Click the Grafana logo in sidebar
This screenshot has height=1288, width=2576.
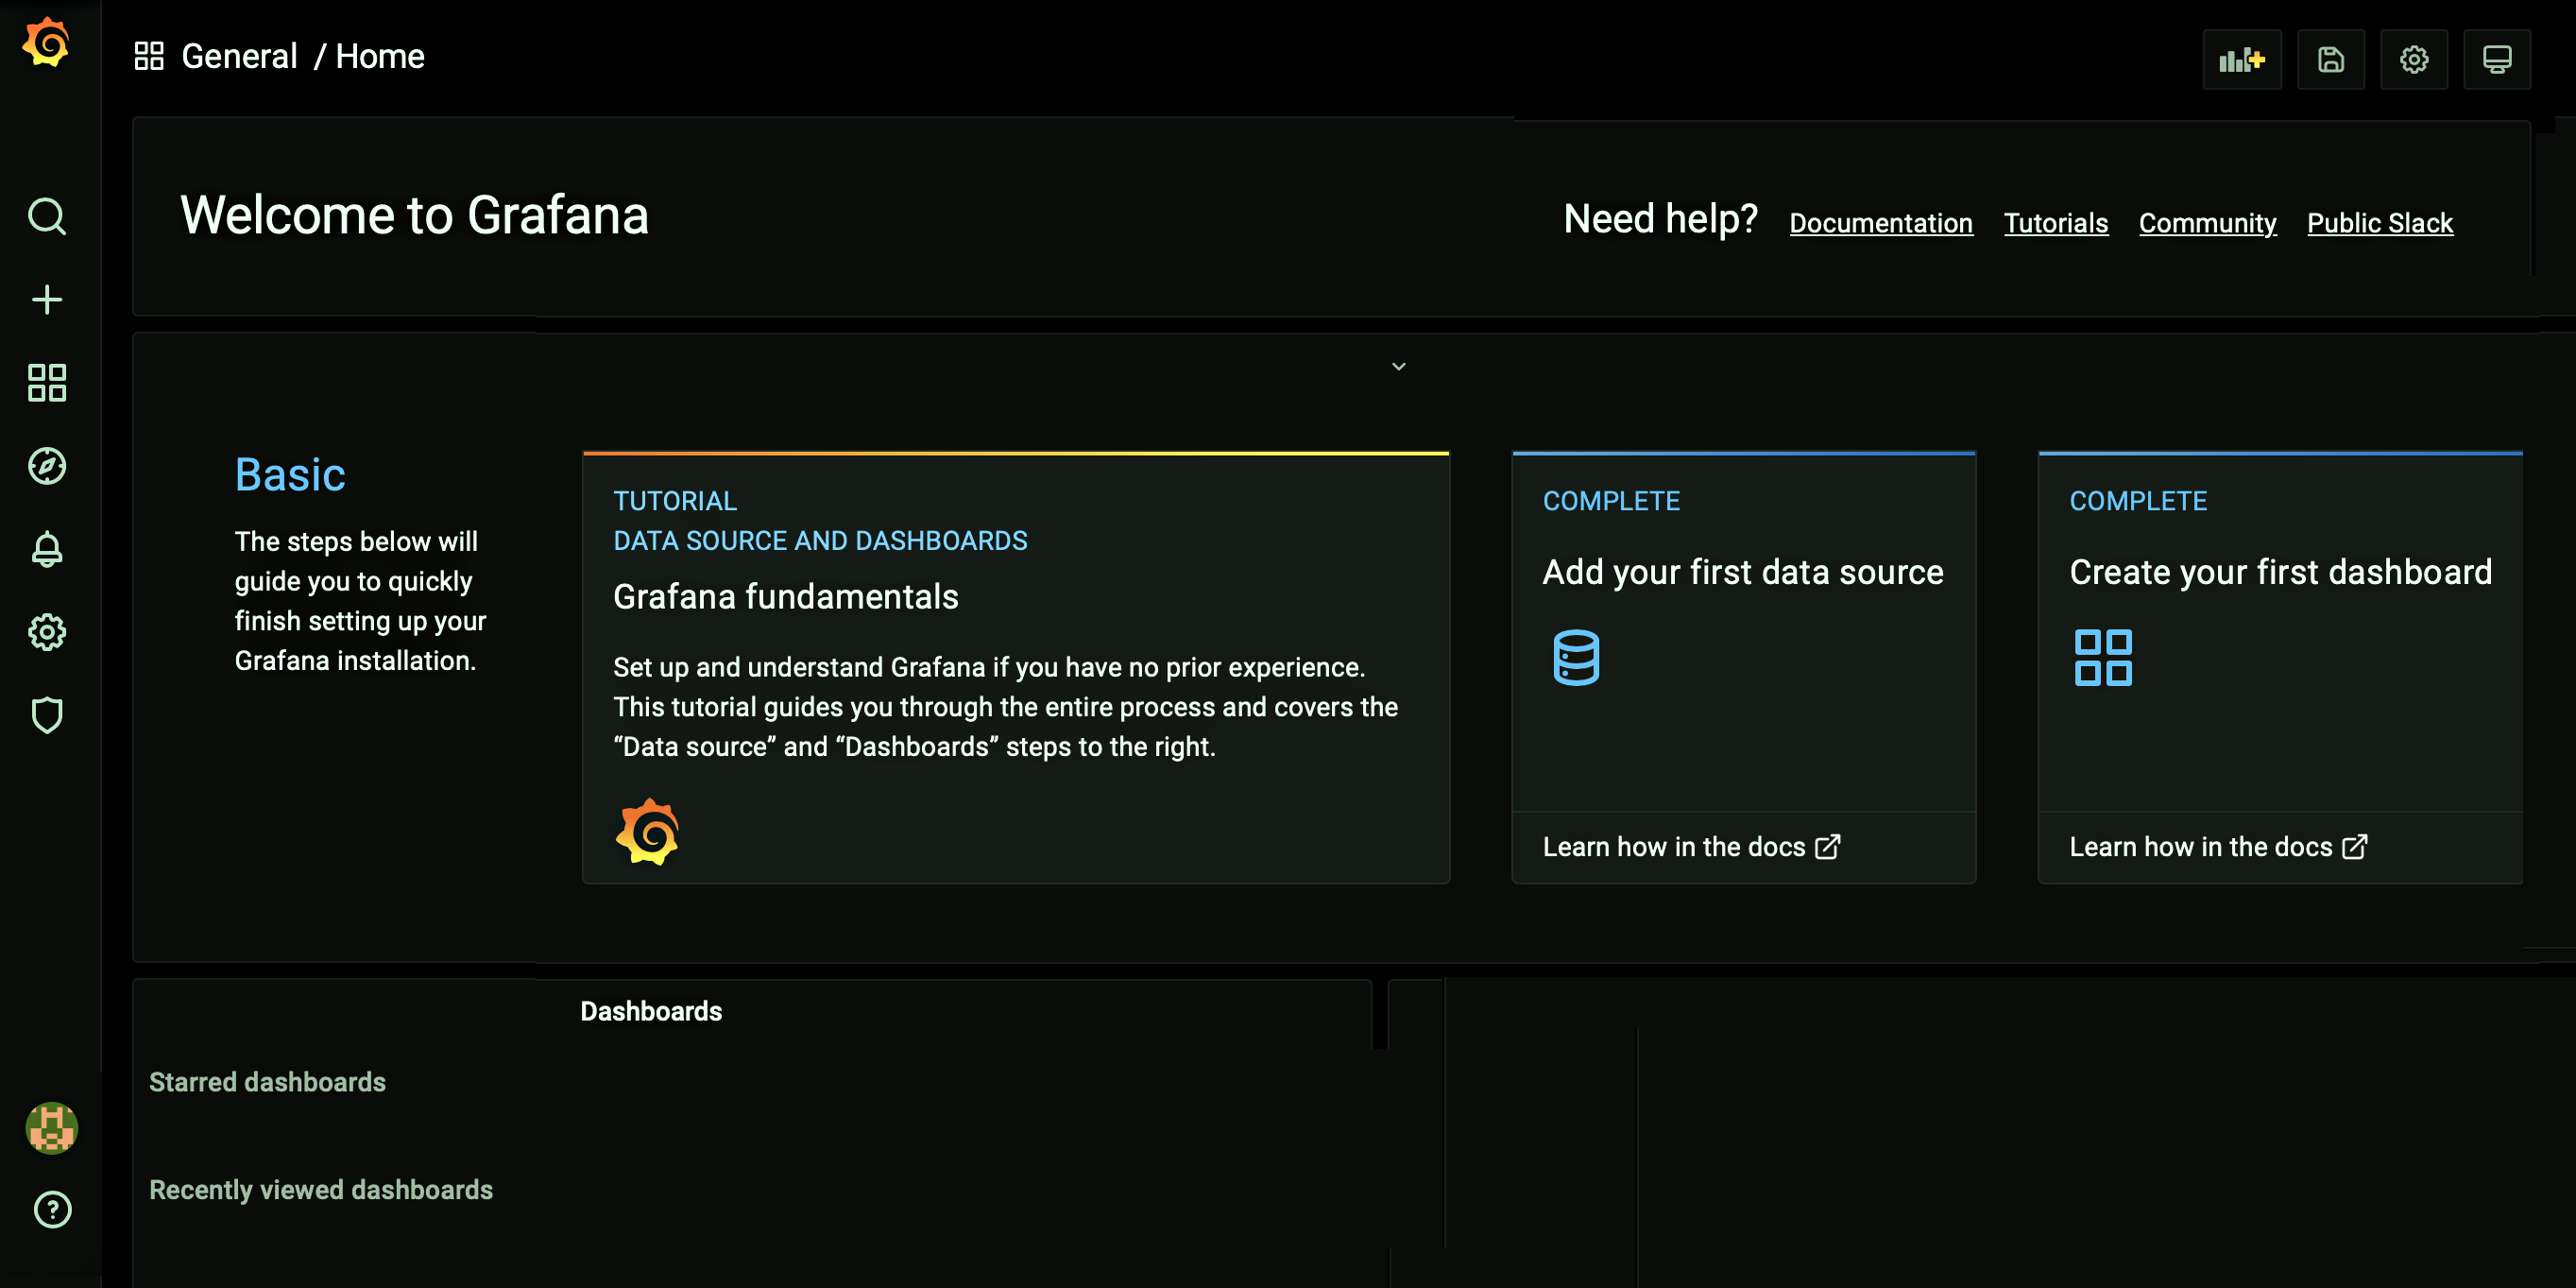point(46,44)
